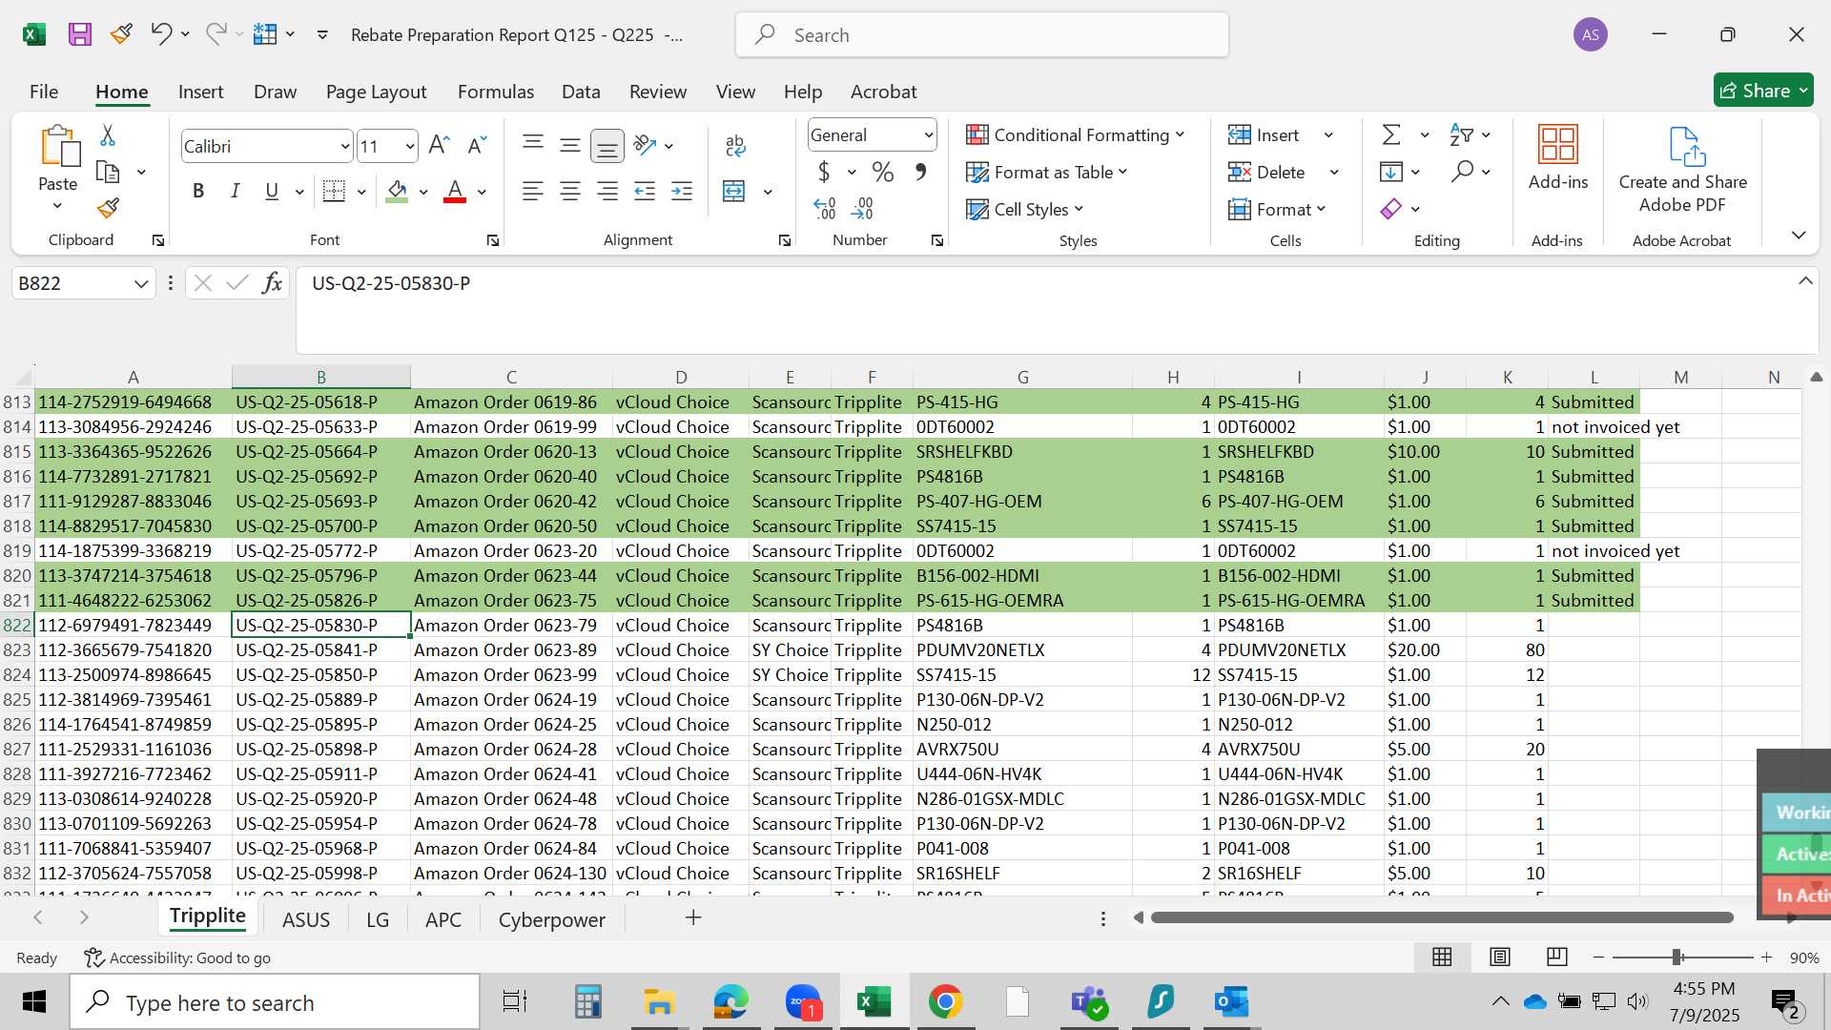This screenshot has width=1831, height=1030.
Task: Toggle Underline formatting
Action: coord(272,192)
